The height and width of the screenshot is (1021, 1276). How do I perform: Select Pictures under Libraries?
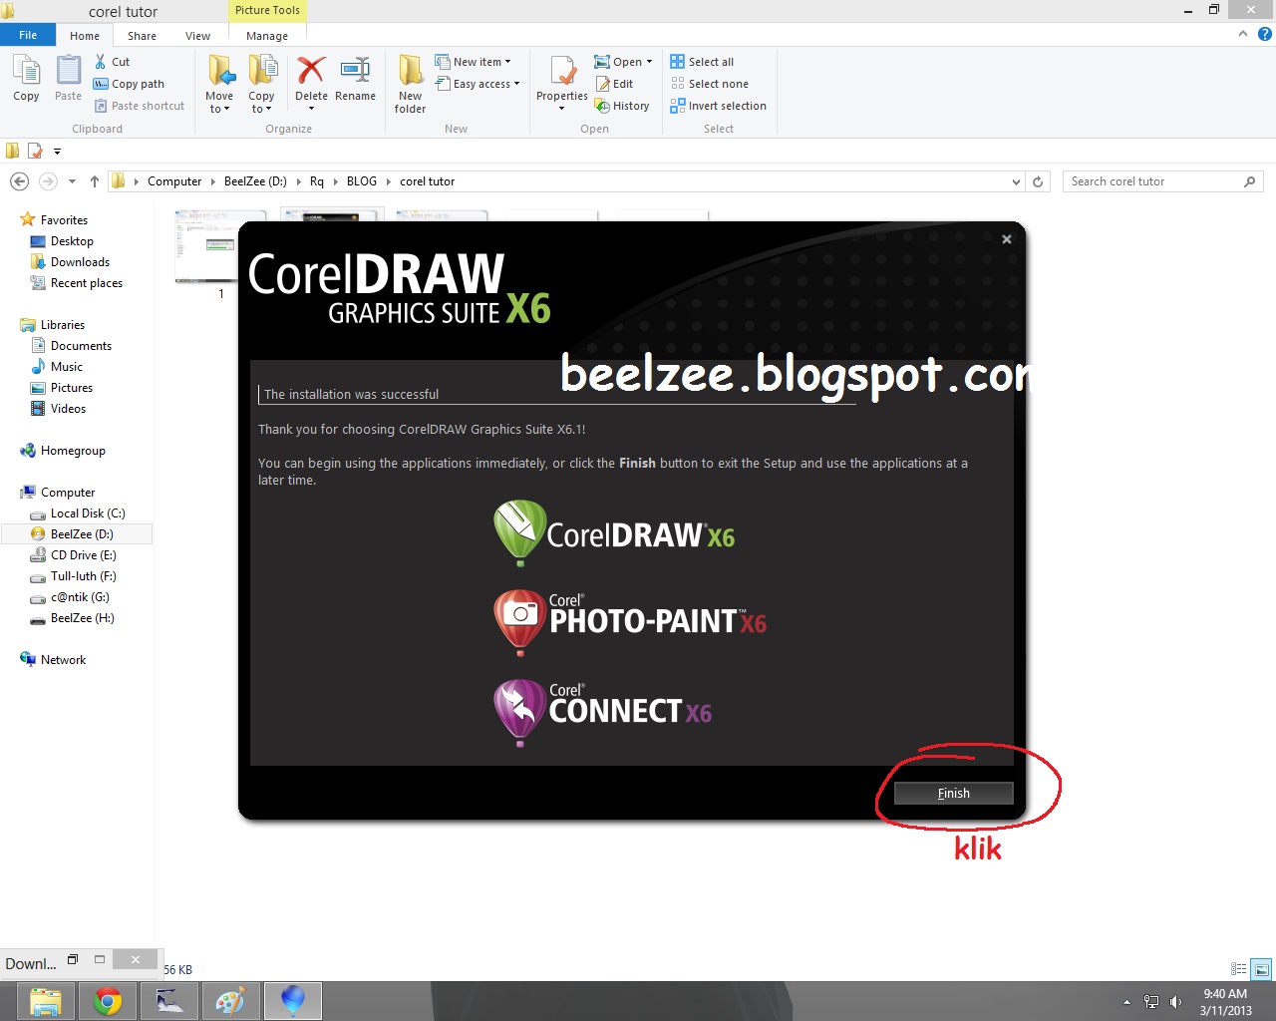pyautogui.click(x=72, y=388)
